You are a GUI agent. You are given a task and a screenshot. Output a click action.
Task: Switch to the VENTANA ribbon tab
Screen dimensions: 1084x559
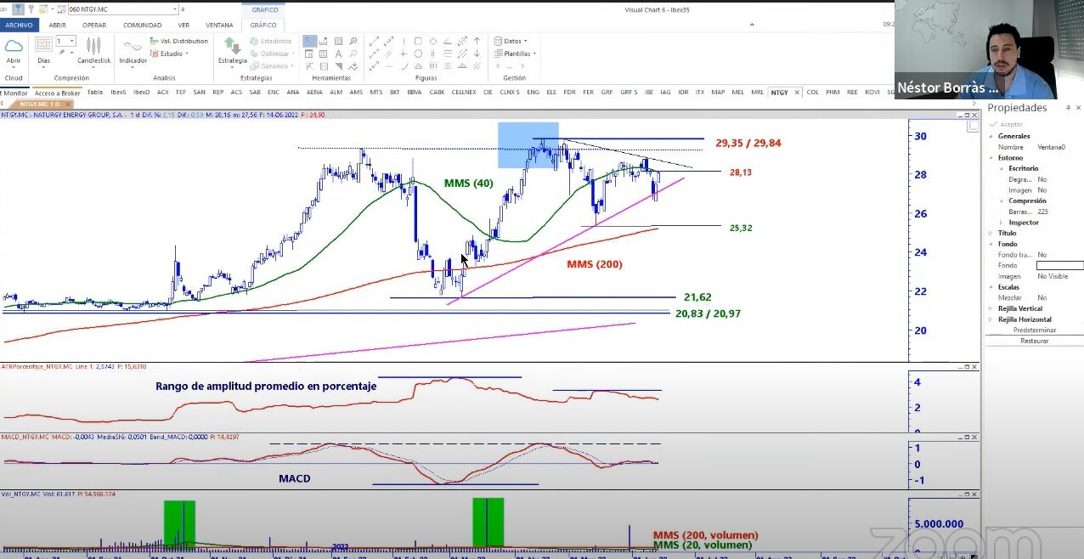click(x=219, y=25)
